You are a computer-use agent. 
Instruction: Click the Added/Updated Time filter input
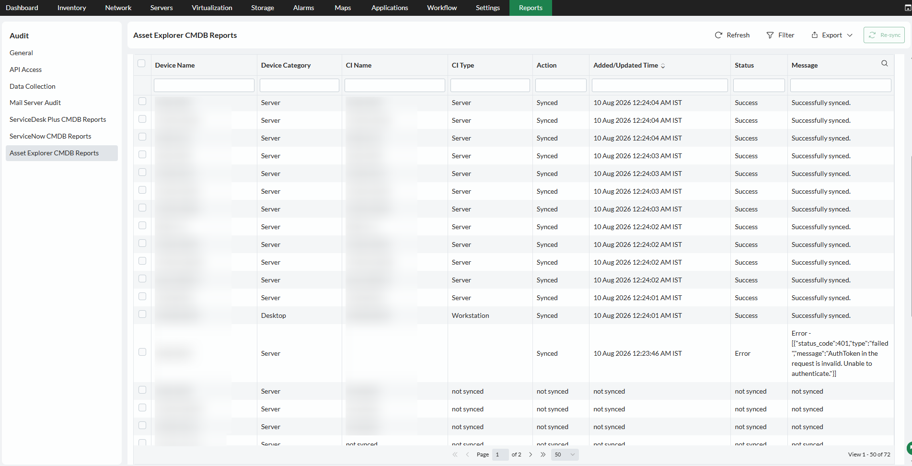click(660, 85)
